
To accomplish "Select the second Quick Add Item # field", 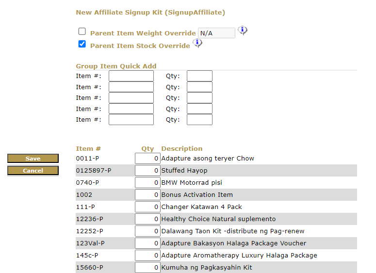I will pyautogui.click(x=131, y=87).
